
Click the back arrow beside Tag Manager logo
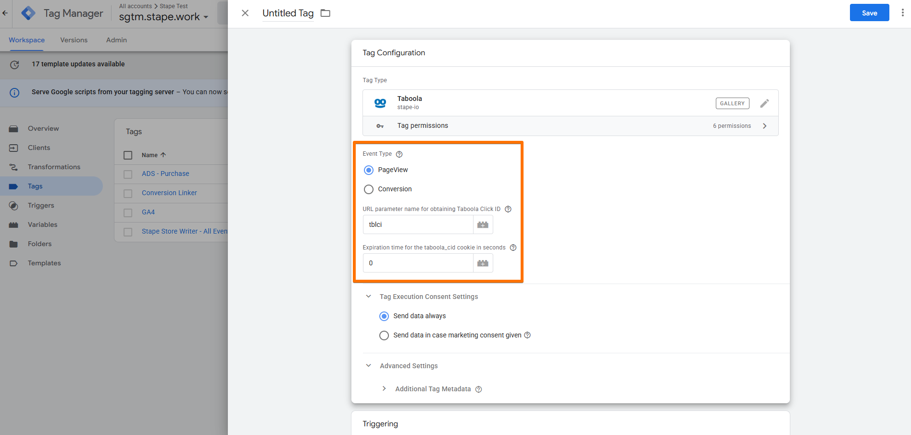tap(5, 13)
